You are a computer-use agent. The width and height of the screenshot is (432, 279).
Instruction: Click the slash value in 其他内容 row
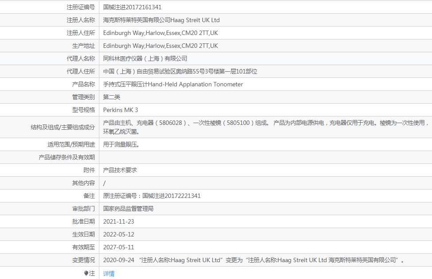click(x=104, y=183)
